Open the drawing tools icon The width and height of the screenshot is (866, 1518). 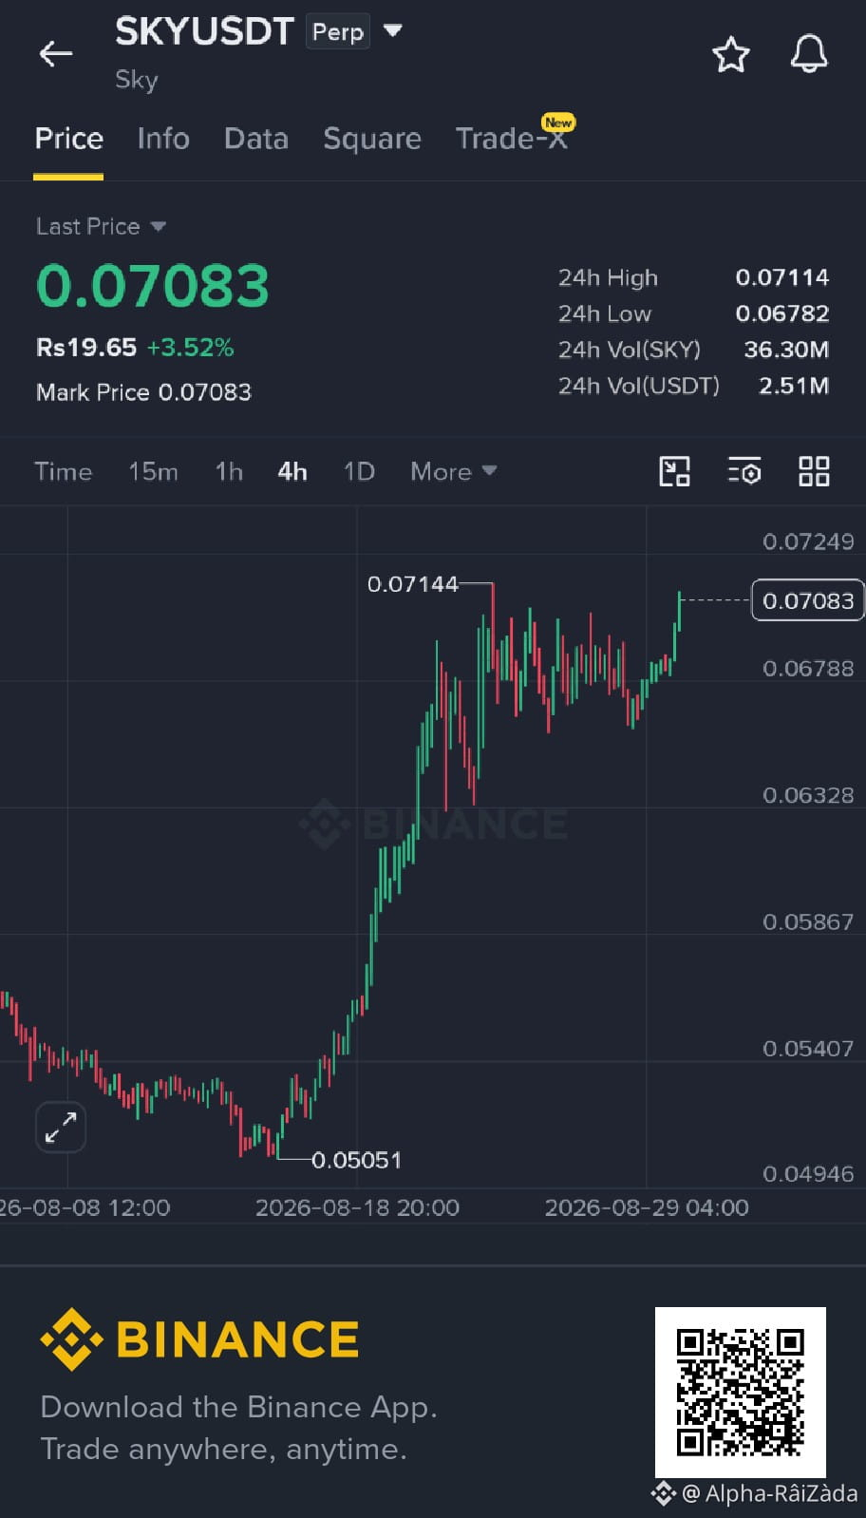click(674, 471)
